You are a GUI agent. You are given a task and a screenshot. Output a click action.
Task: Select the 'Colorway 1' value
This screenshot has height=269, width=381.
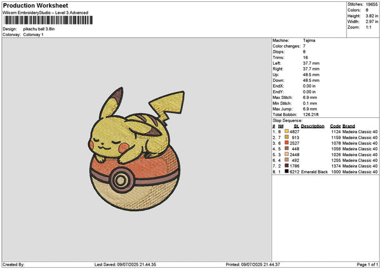point(33,35)
